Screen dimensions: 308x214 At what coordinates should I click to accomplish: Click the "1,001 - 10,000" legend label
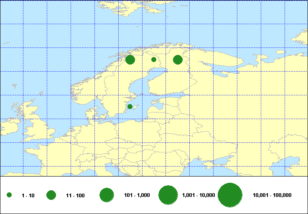pos(199,195)
